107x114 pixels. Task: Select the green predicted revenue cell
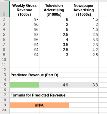pyautogui.click(x=24, y=85)
